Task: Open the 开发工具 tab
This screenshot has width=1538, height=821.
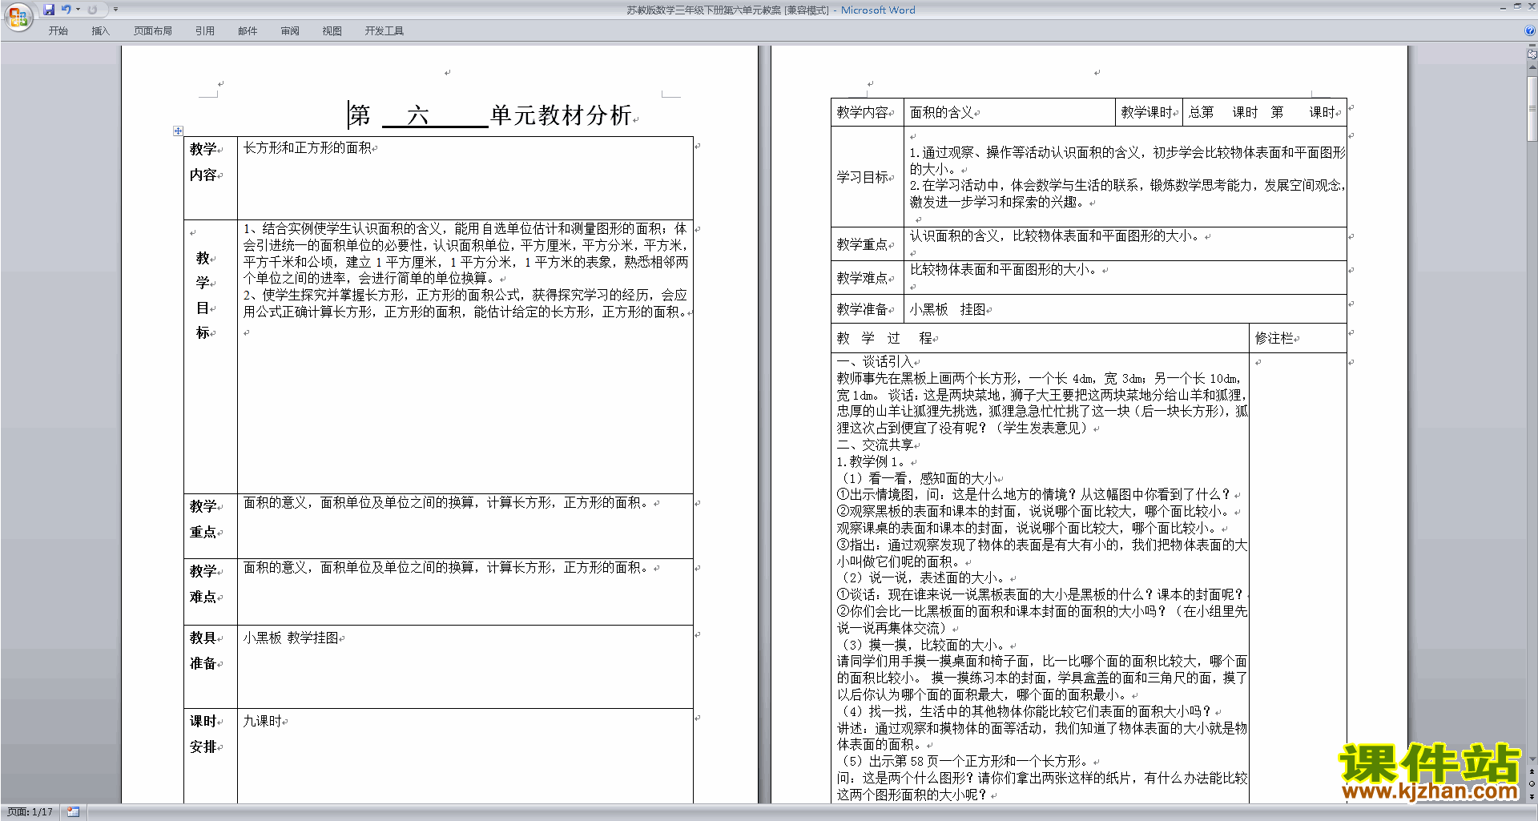Action: pos(384,31)
